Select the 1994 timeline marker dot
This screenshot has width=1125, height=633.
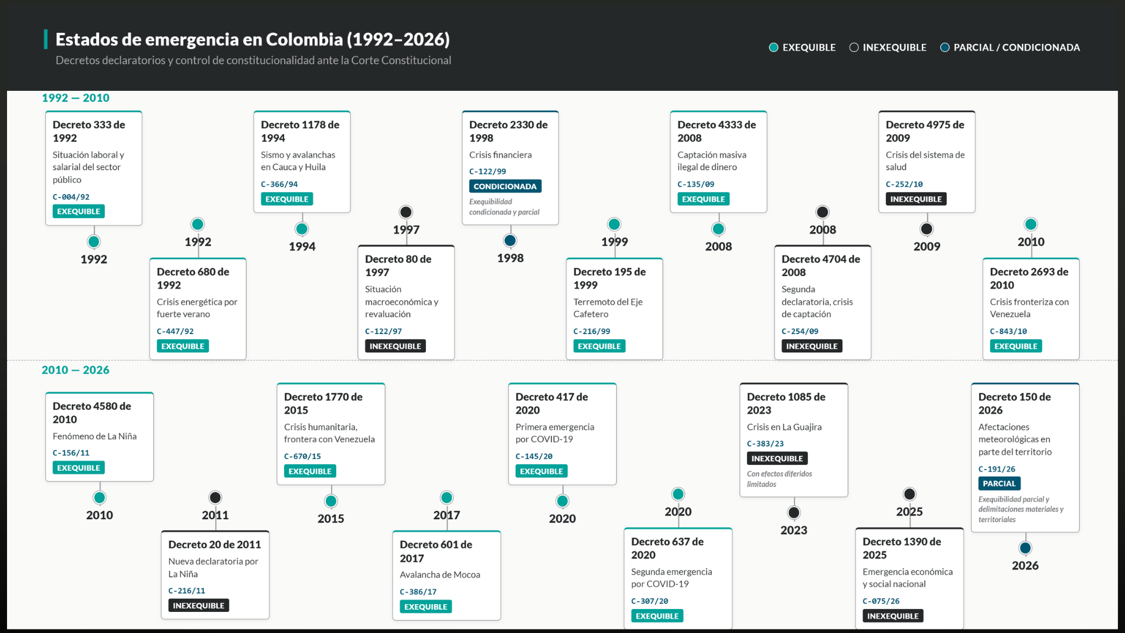(302, 229)
